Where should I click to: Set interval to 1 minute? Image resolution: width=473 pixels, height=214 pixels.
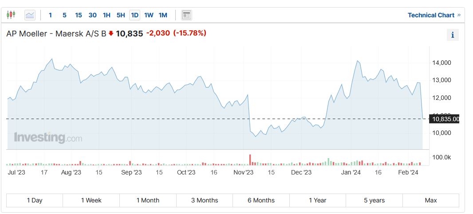[x=50, y=15]
